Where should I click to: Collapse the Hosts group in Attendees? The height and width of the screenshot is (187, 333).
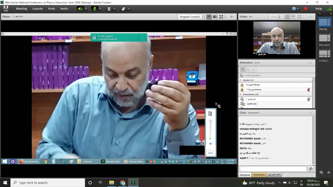pyautogui.click(x=240, y=80)
